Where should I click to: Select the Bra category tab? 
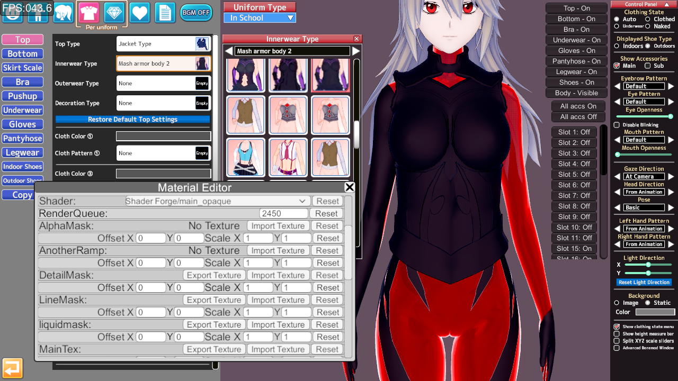(x=22, y=82)
